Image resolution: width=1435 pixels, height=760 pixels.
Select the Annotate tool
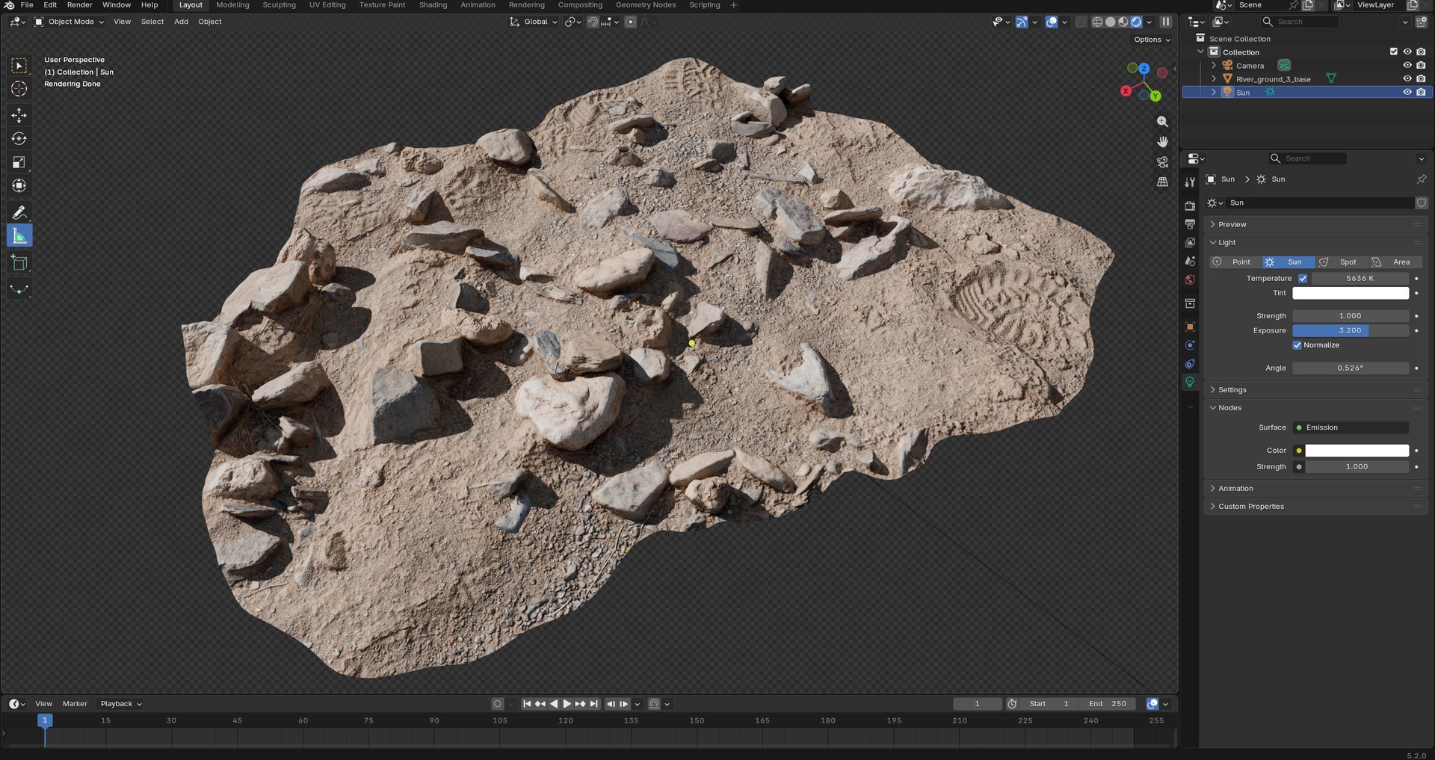point(19,212)
